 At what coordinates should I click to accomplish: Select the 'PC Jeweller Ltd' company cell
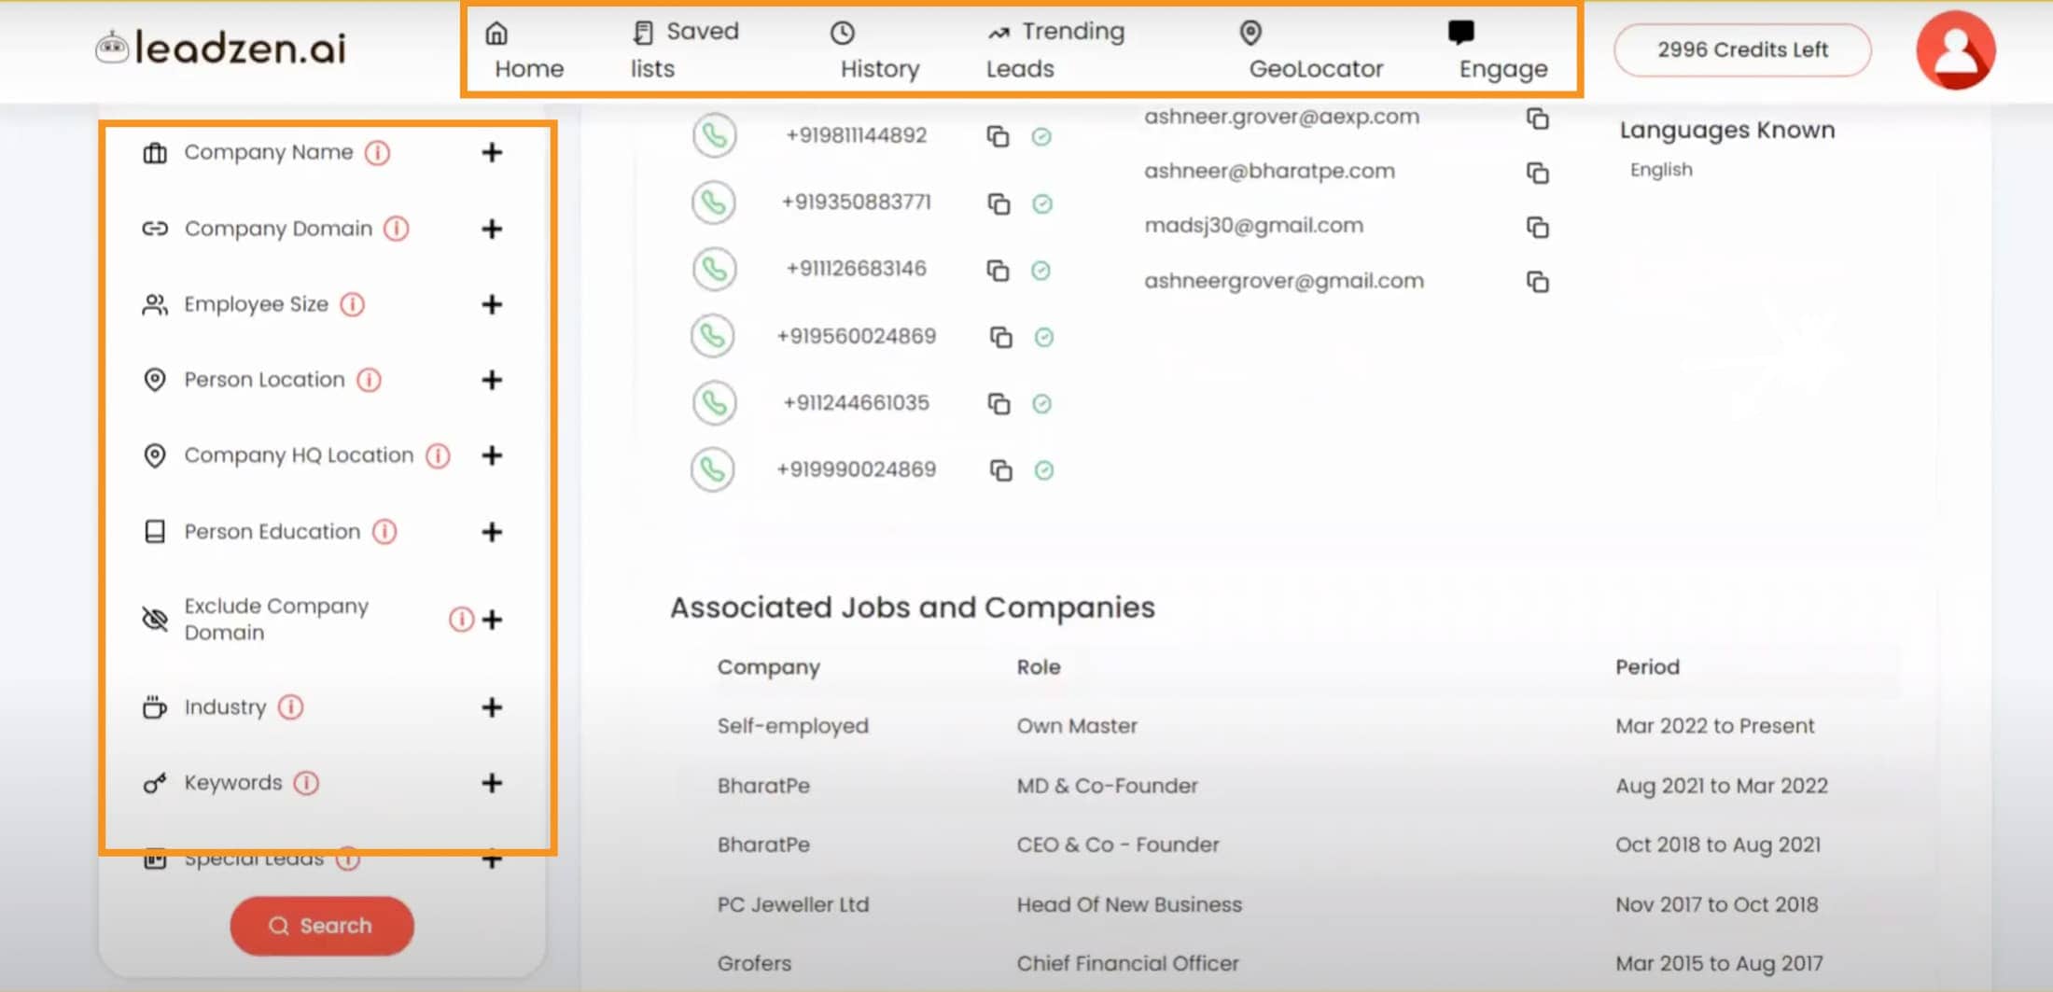pyautogui.click(x=792, y=904)
